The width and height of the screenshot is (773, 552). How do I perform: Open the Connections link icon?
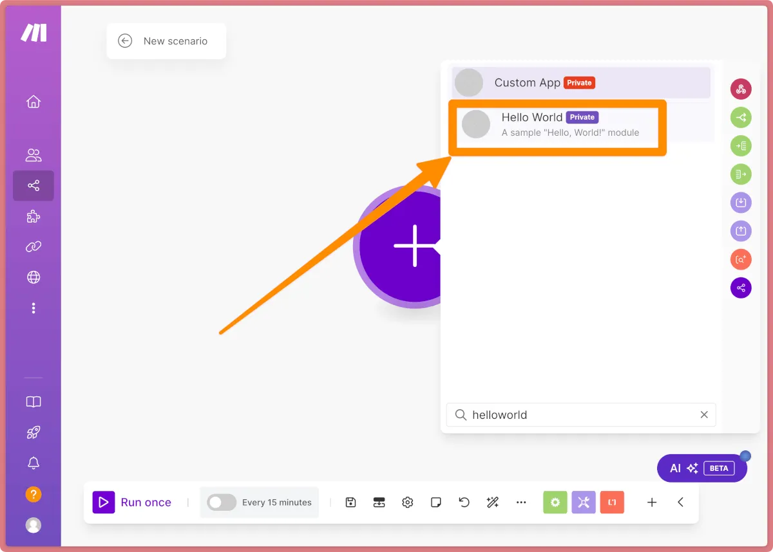point(33,246)
